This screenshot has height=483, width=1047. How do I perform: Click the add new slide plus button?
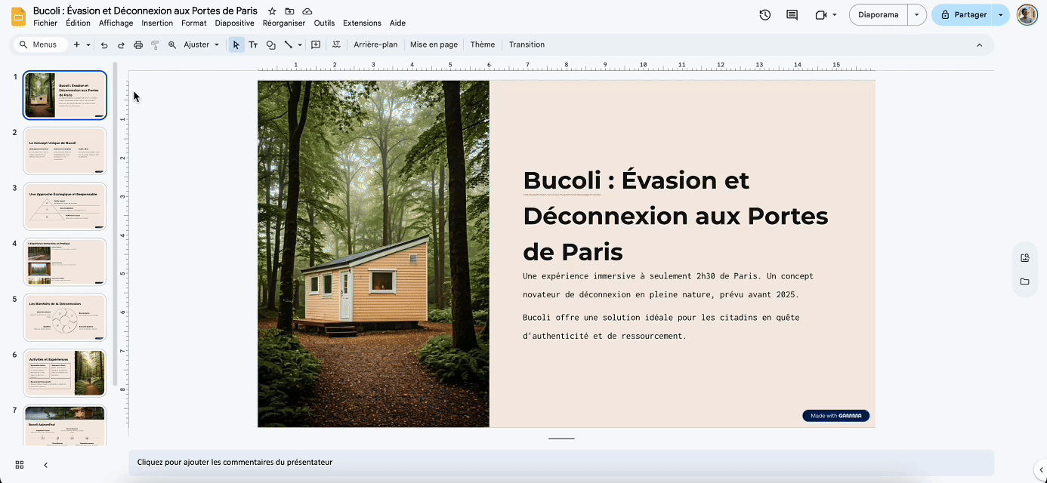pos(76,45)
